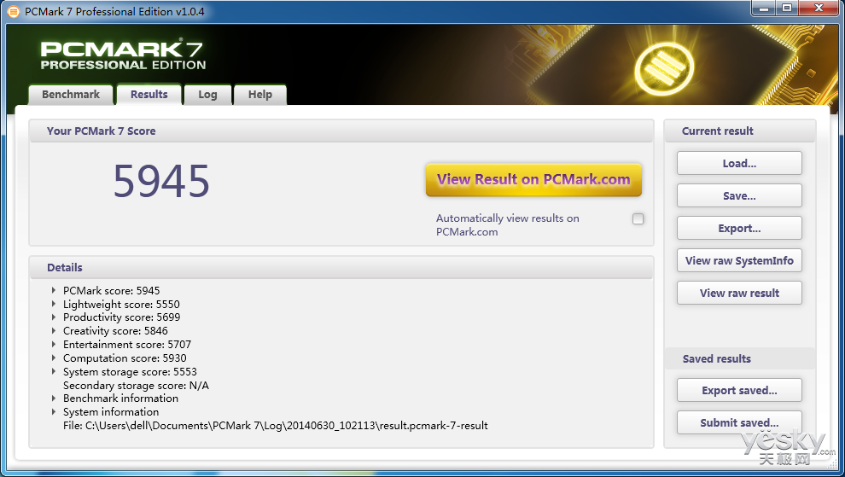Click the Save... button

pos(739,195)
